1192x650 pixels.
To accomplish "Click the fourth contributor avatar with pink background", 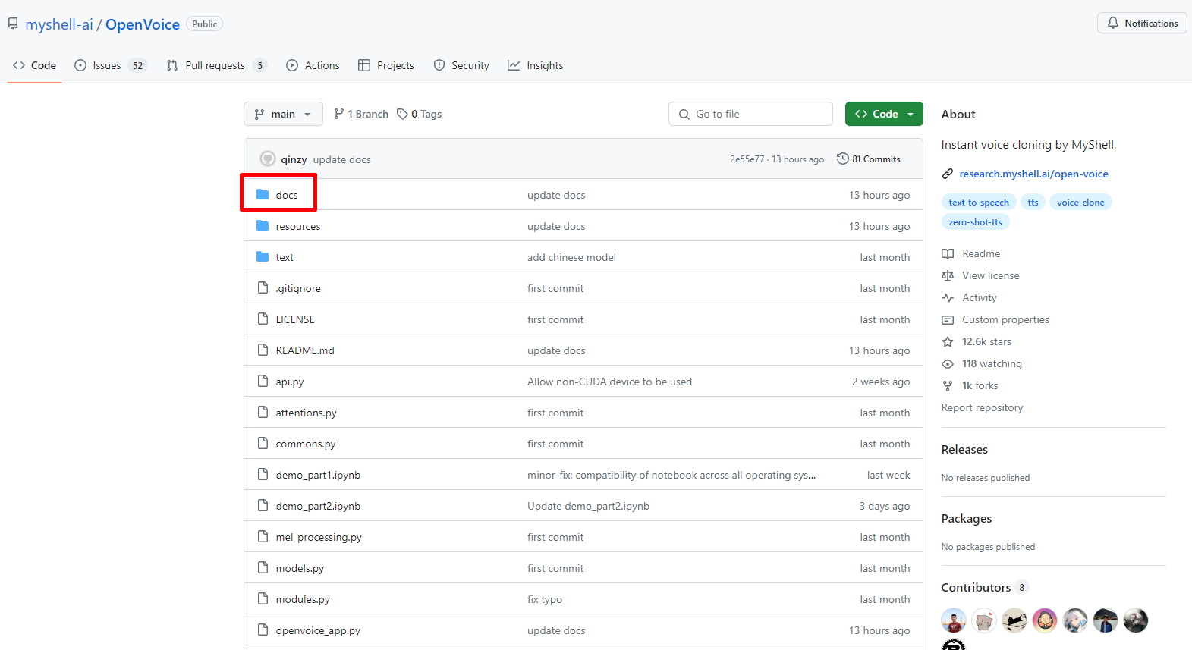I will tap(1045, 620).
